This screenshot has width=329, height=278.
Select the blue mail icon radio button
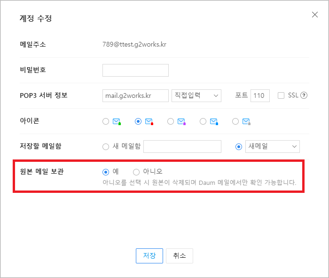(203, 121)
